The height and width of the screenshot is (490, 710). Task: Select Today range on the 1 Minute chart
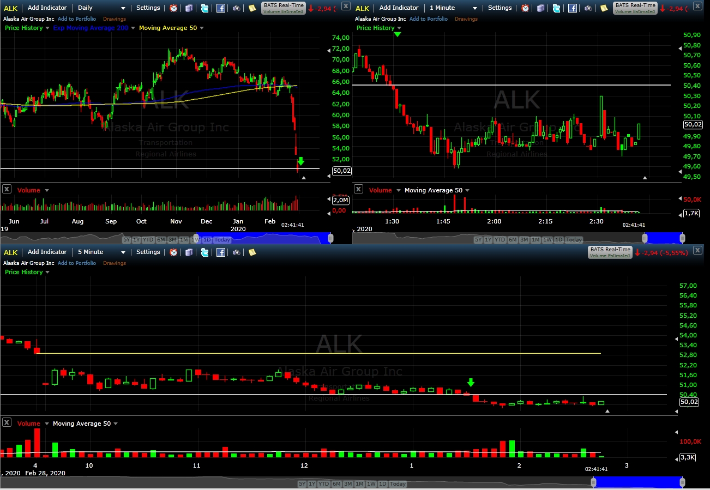tap(574, 240)
